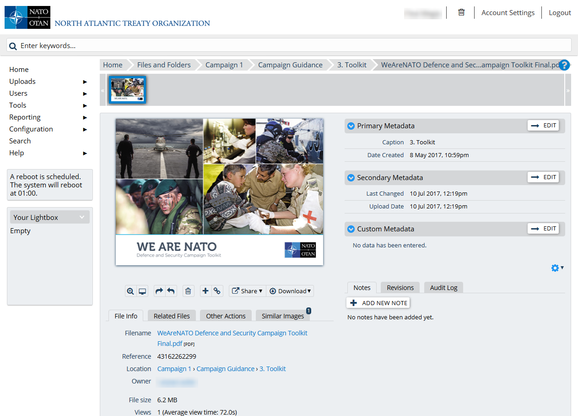Select the Revisions tab
Image resolution: width=578 pixels, height=416 pixels.
[x=400, y=287]
